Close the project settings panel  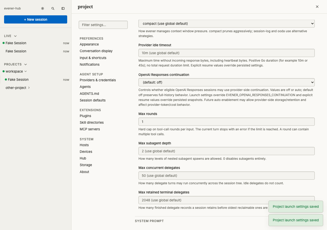coord(317,7)
